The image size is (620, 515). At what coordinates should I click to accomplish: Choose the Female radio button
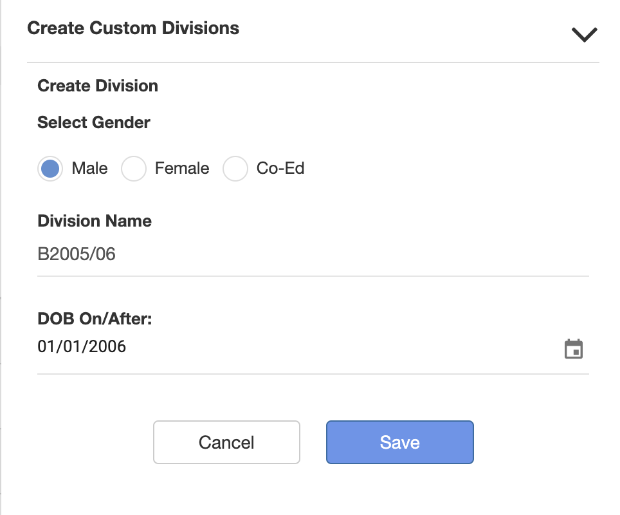coord(134,169)
